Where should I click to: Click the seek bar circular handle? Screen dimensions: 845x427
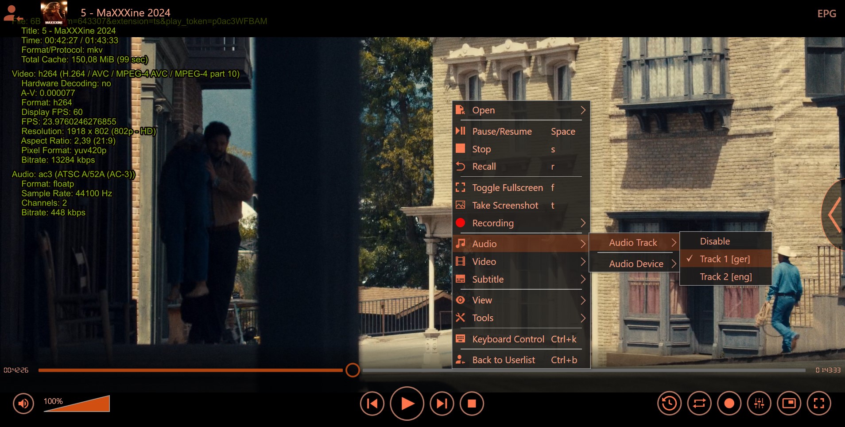tap(353, 370)
